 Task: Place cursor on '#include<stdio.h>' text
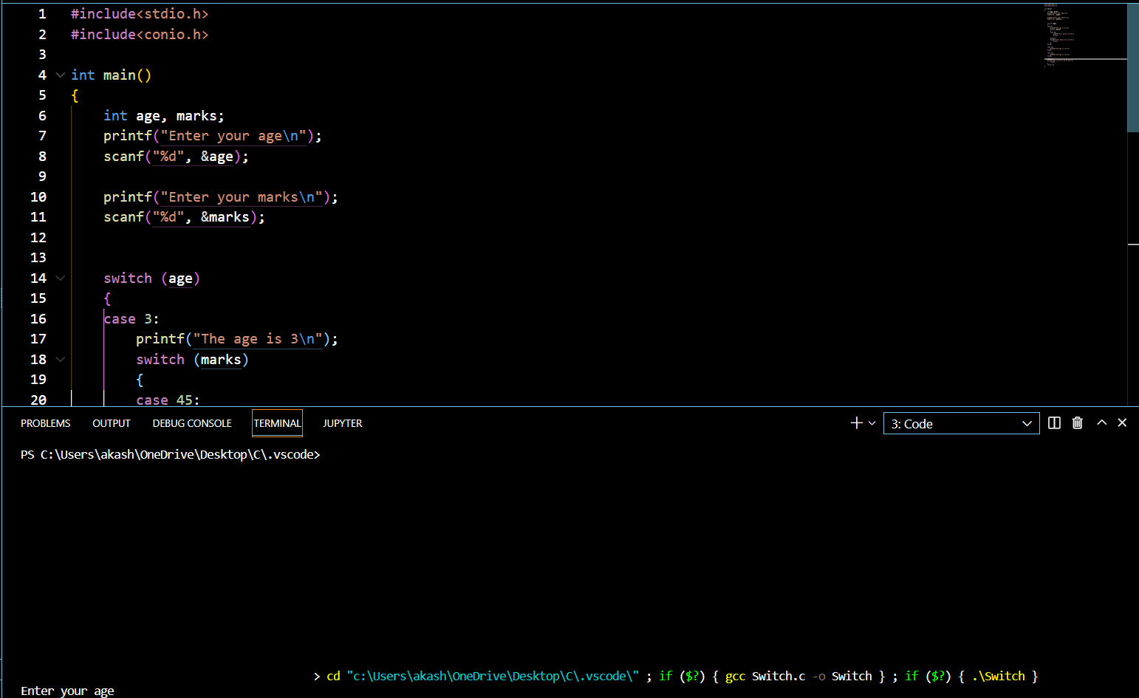coord(140,14)
